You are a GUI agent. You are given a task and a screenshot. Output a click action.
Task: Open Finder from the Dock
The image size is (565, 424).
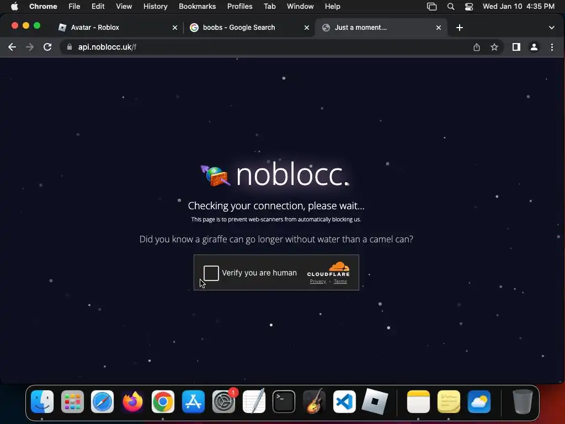pos(42,402)
